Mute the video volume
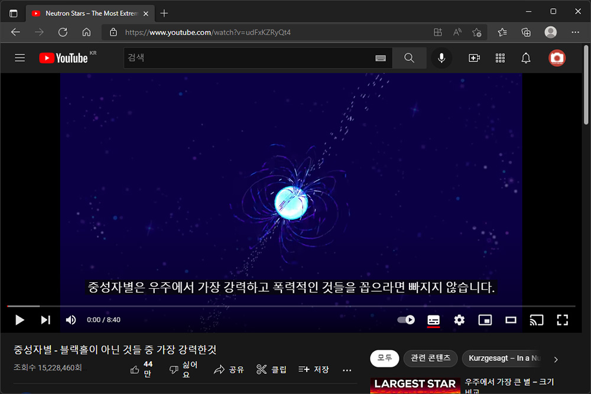This screenshot has height=394, width=591. click(71, 320)
